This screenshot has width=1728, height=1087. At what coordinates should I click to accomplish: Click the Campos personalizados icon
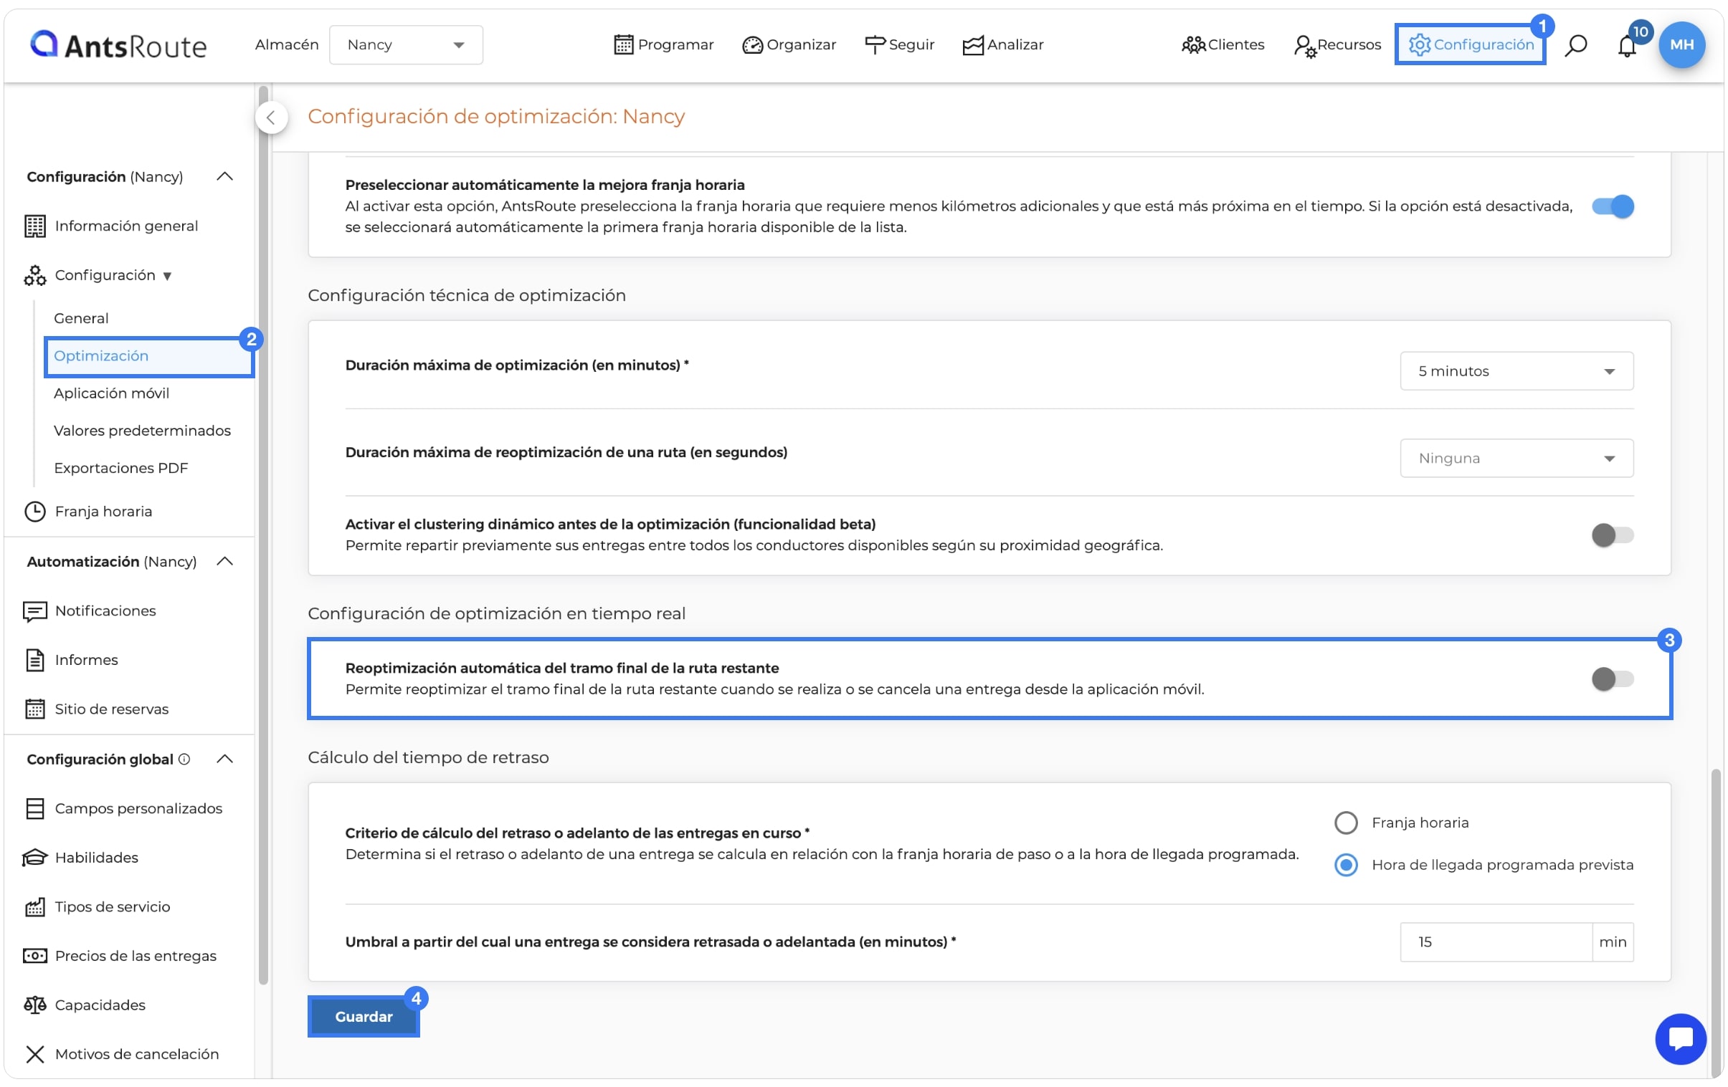click(x=34, y=808)
